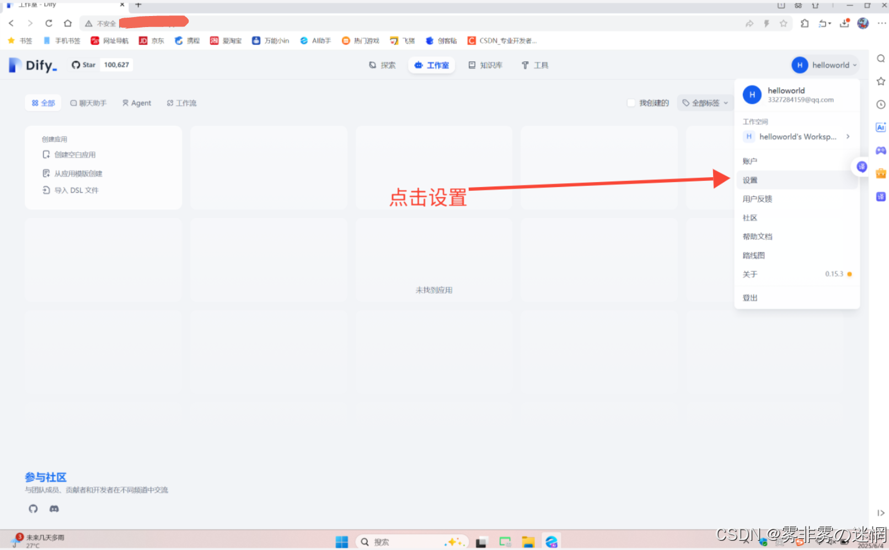Image resolution: width=889 pixels, height=550 pixels.
Task: Select the 全部 filter tab
Action: (x=43, y=103)
